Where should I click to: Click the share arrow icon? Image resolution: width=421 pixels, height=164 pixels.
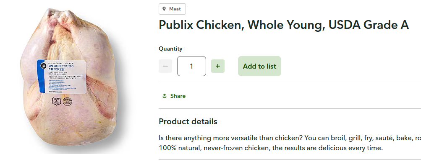click(x=165, y=96)
